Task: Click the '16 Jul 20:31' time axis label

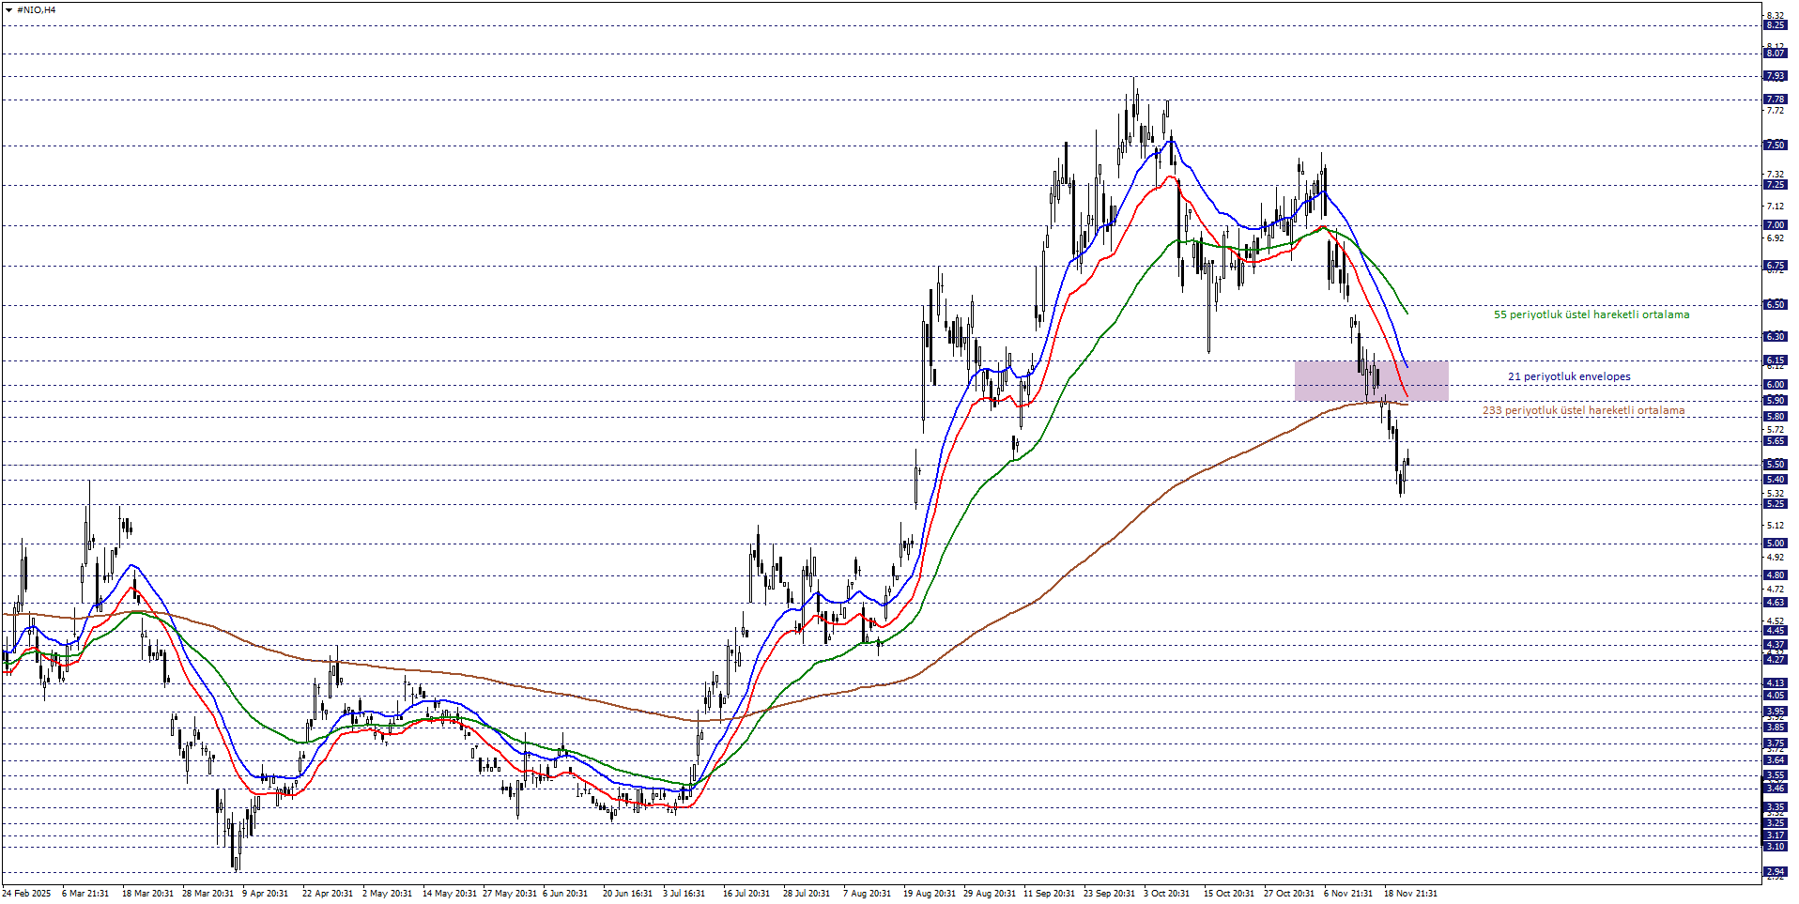Action: (x=746, y=894)
